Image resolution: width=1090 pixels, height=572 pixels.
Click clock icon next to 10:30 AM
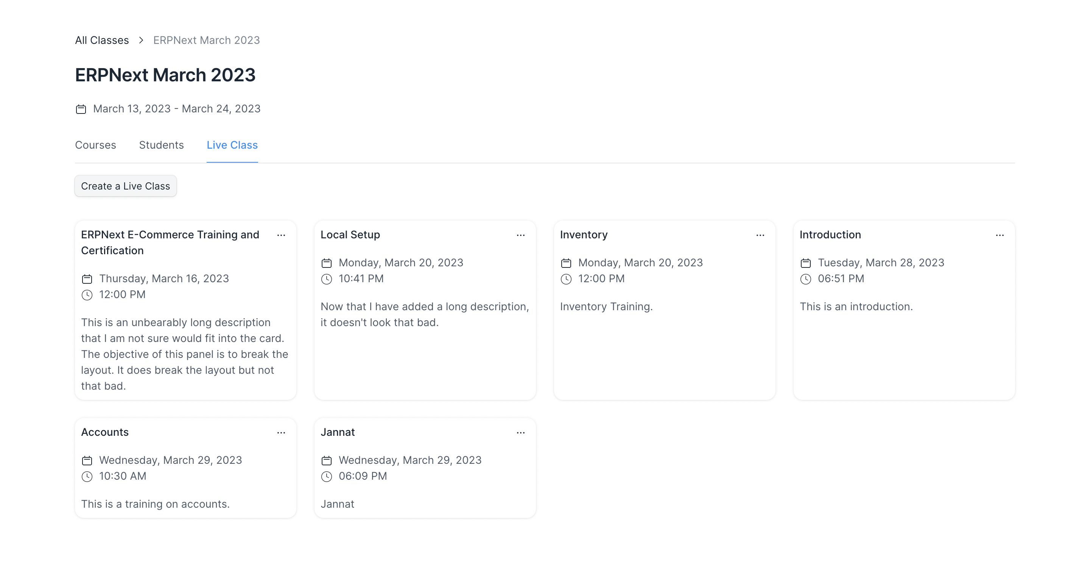click(87, 477)
